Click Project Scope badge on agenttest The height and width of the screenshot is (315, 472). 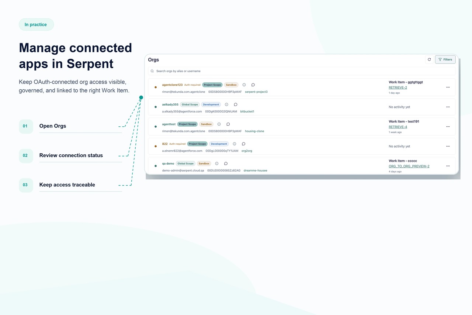188,124
